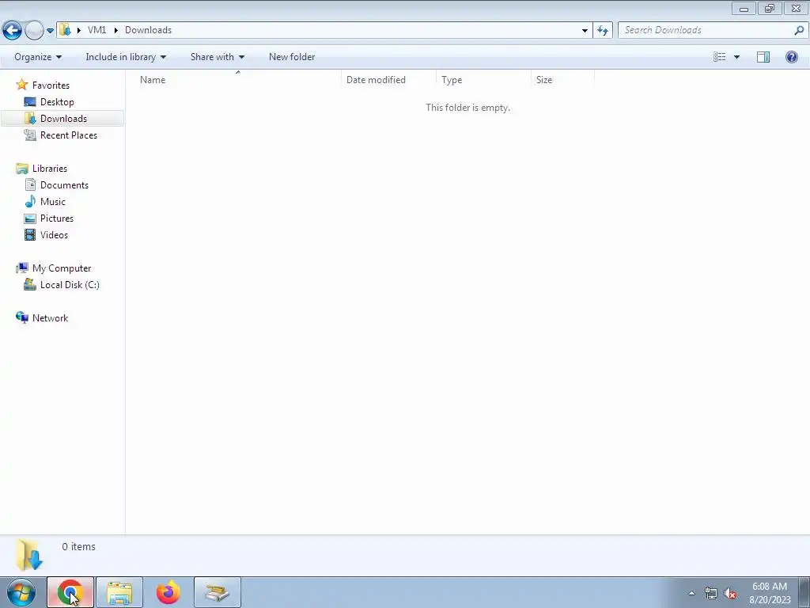Open Explorer help
This screenshot has width=810, height=608.
click(791, 57)
